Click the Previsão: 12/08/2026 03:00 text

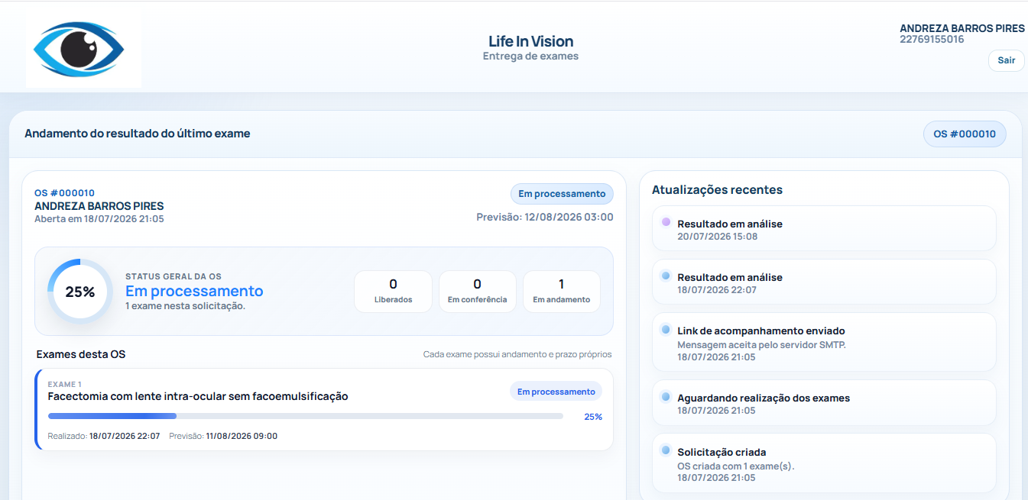pos(545,217)
